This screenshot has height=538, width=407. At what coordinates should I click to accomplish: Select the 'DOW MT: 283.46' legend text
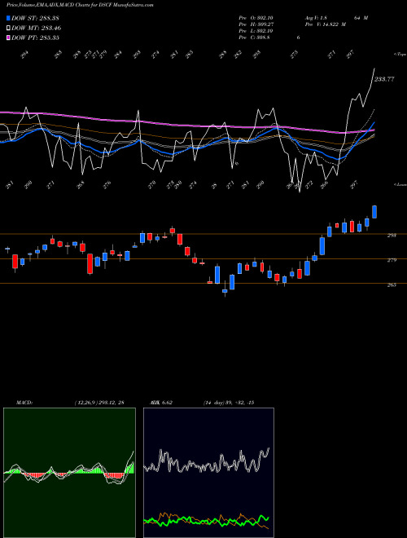click(x=37, y=28)
